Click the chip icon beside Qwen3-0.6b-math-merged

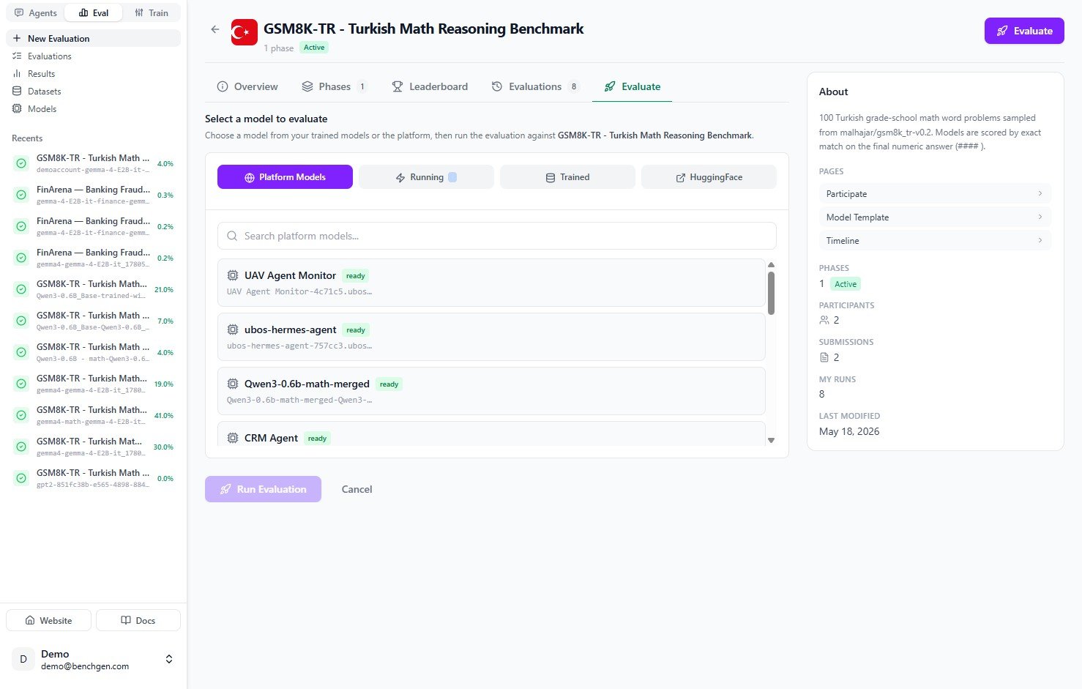pos(233,384)
